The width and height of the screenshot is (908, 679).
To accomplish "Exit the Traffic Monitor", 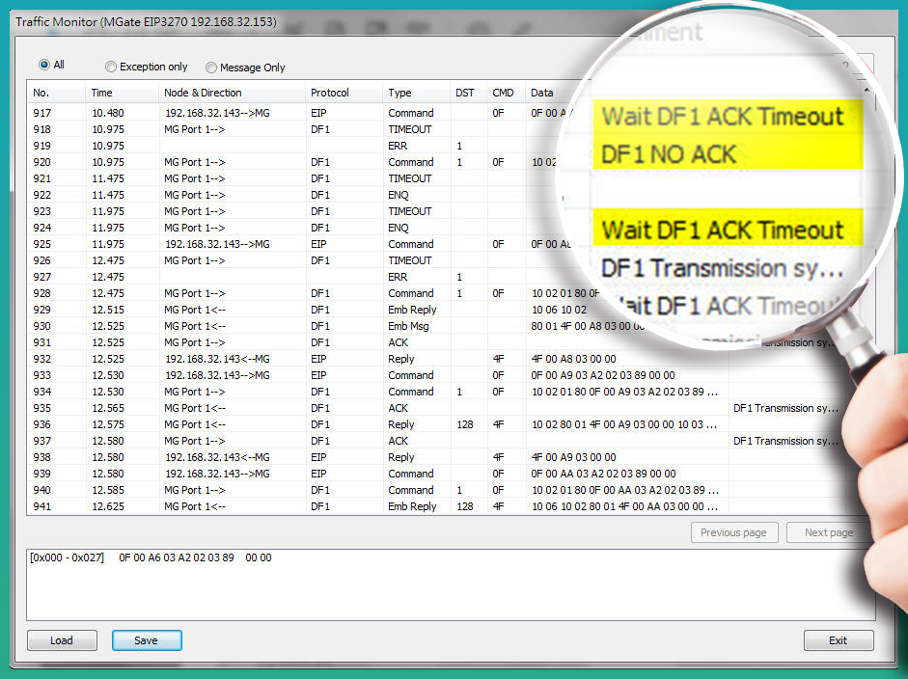I will (x=838, y=640).
